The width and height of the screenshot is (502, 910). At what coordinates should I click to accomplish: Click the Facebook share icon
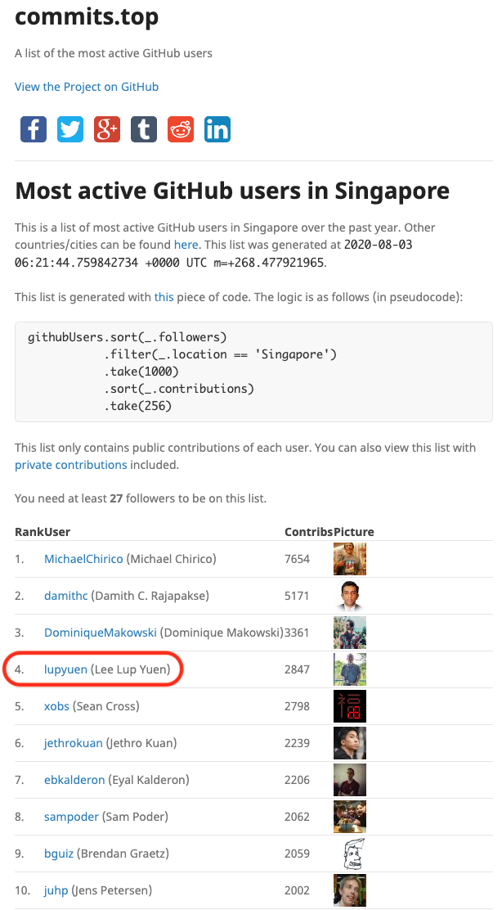coord(34,129)
